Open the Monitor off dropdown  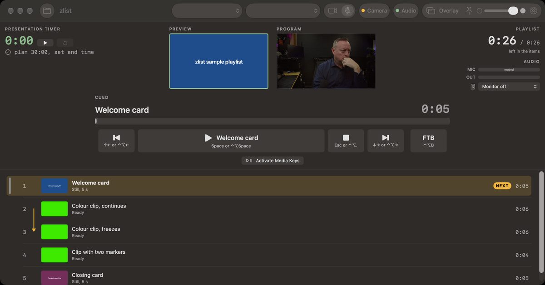509,87
